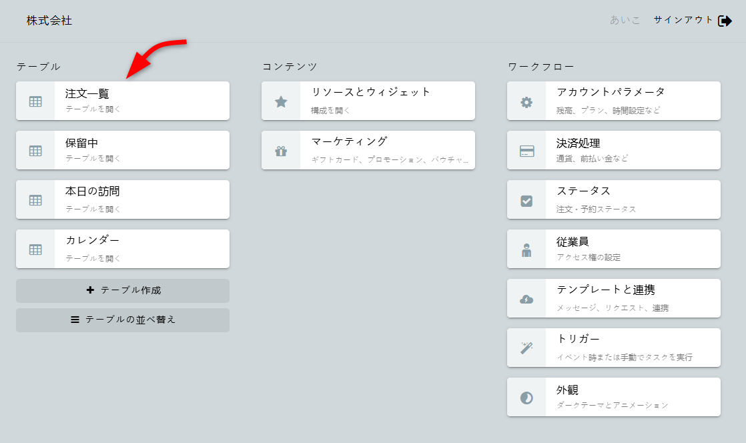Click the calendar table icon beside カレンダー
Viewport: 746px width, 443px height.
coord(35,250)
